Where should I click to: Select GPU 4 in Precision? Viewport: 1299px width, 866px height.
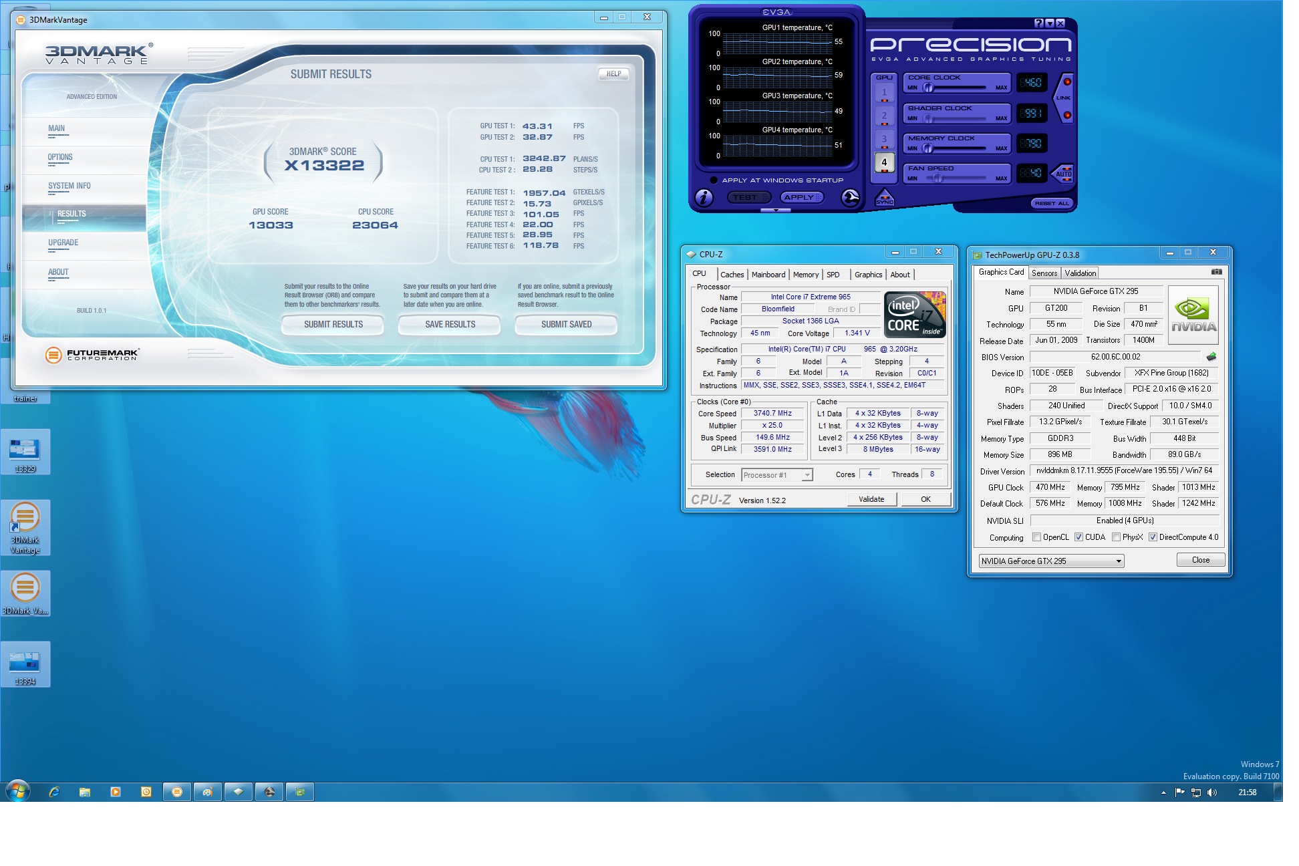click(884, 162)
